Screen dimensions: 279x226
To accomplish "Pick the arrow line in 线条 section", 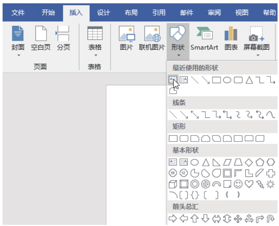I will pyautogui.click(x=184, y=115).
